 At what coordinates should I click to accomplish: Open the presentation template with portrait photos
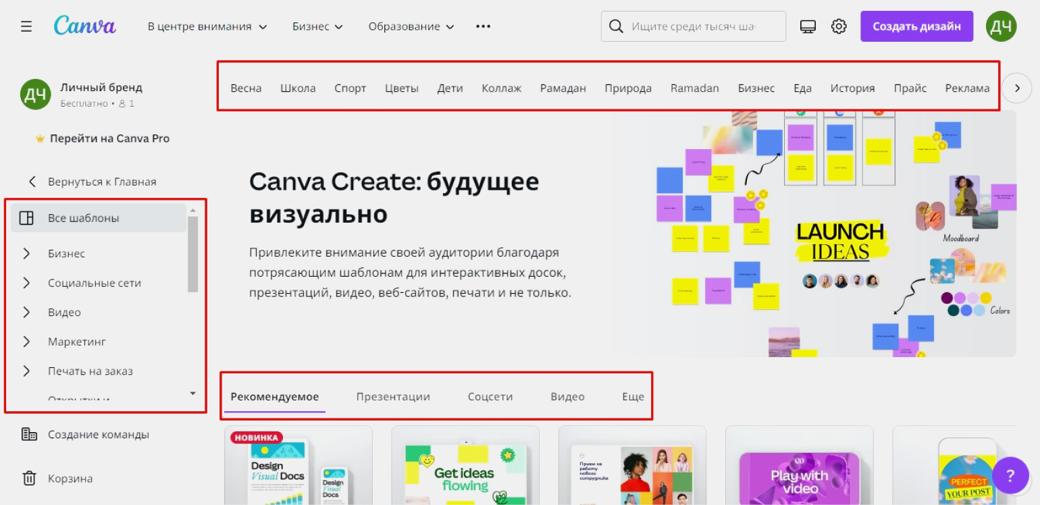pyautogui.click(x=632, y=465)
